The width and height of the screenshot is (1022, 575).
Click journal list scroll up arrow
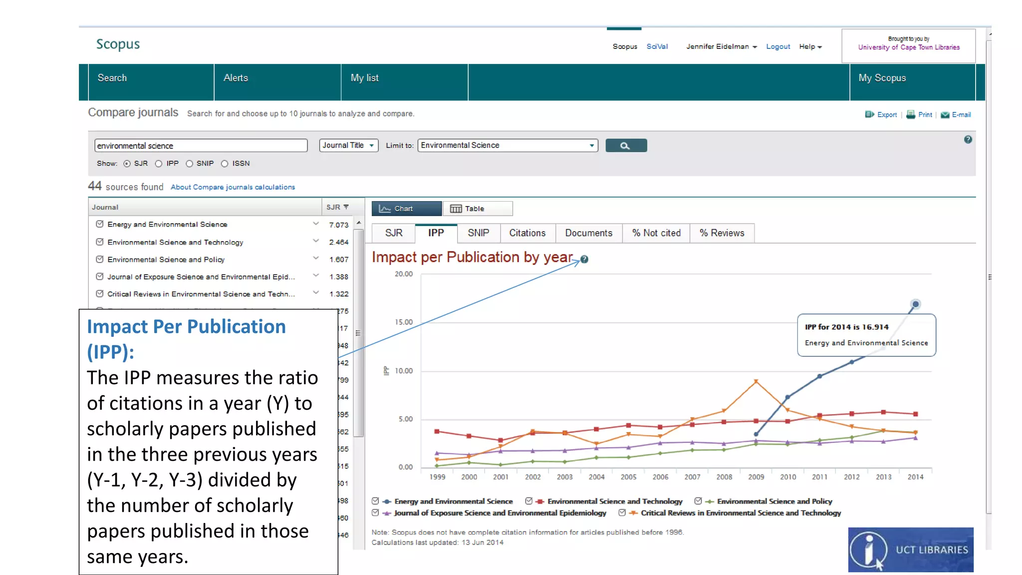click(358, 223)
